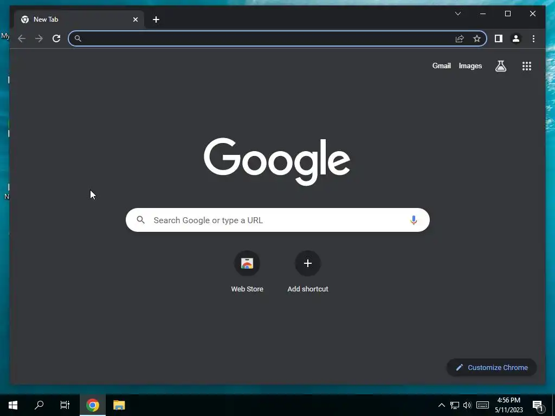Open the Windows Start menu
555x416 pixels.
[x=13, y=405]
